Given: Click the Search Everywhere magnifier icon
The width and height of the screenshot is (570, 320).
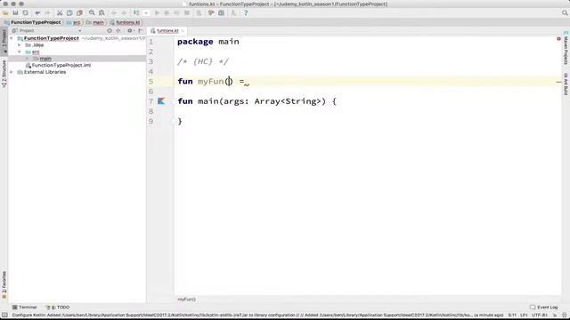Looking at the screenshot, I should coord(565,13).
